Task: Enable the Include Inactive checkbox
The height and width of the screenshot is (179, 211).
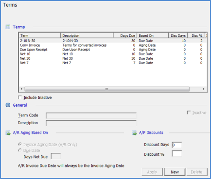Action: coord(20,98)
